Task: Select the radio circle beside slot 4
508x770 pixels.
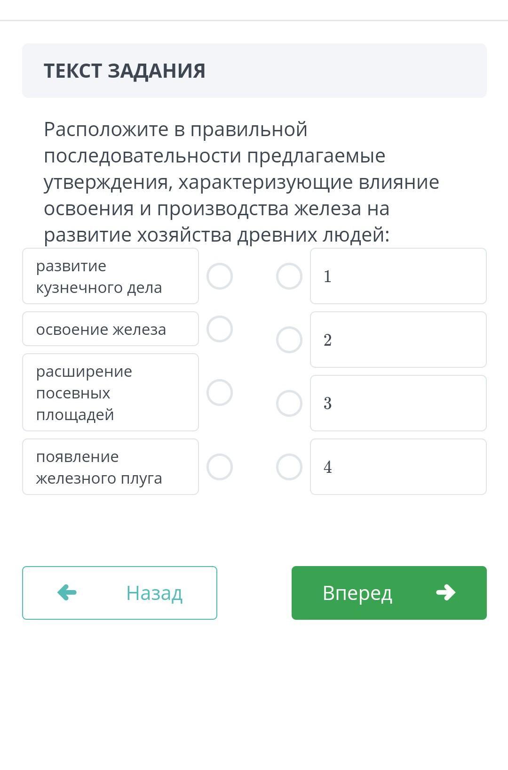Action: point(289,467)
